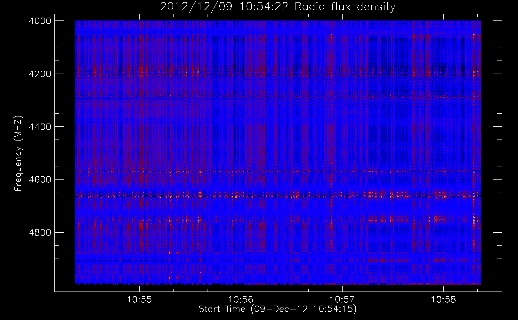The height and width of the screenshot is (320, 518).
Task: Select the '4800' frequency axis label
Action: point(40,233)
